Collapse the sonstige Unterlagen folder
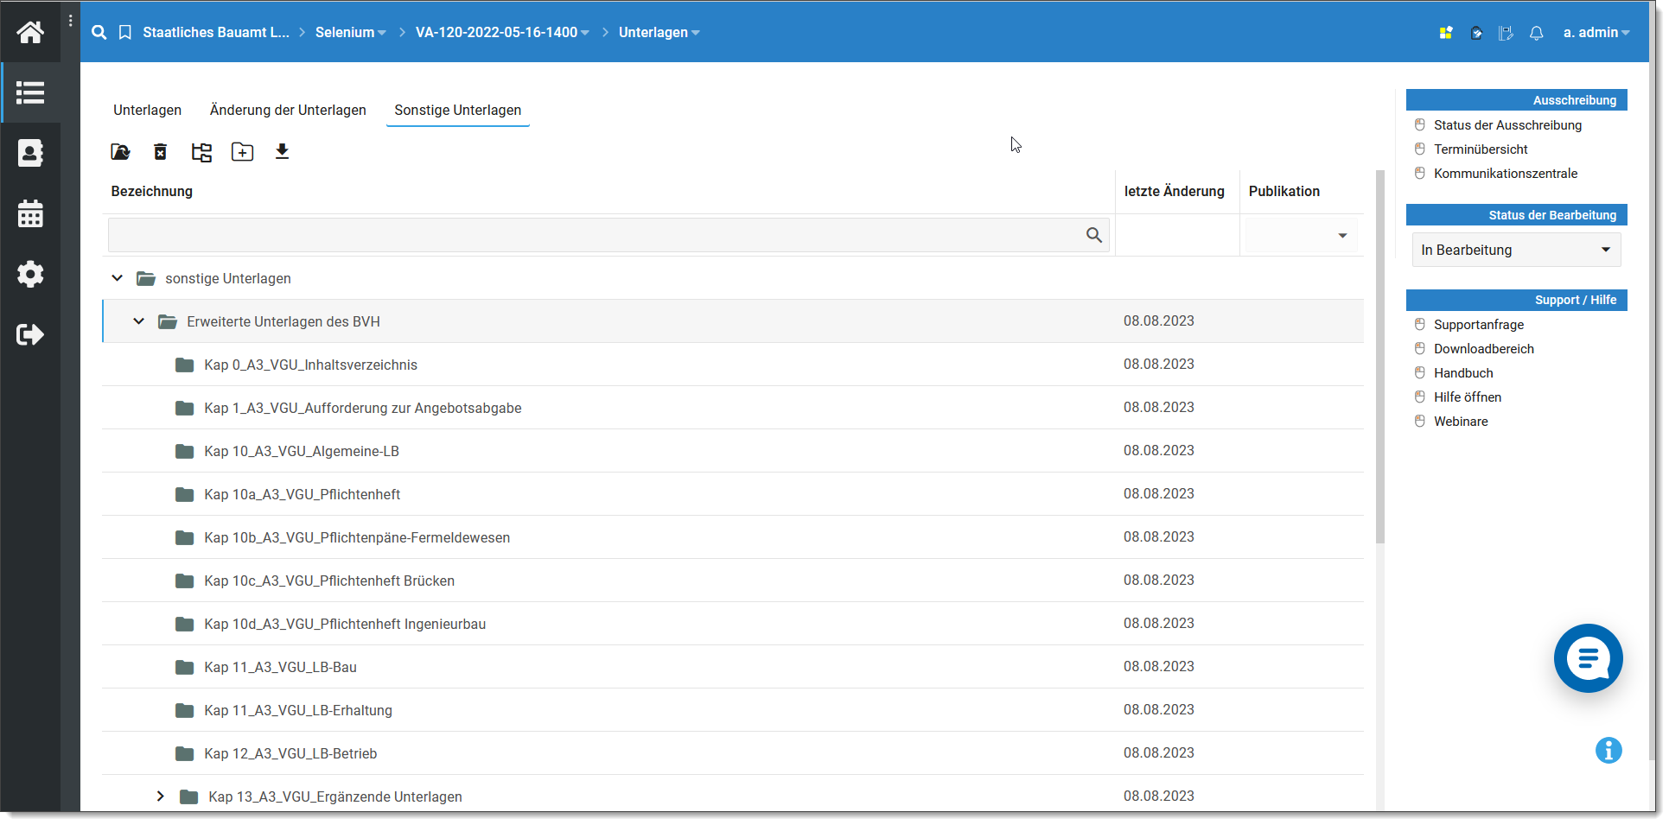1669x825 pixels. point(118,278)
